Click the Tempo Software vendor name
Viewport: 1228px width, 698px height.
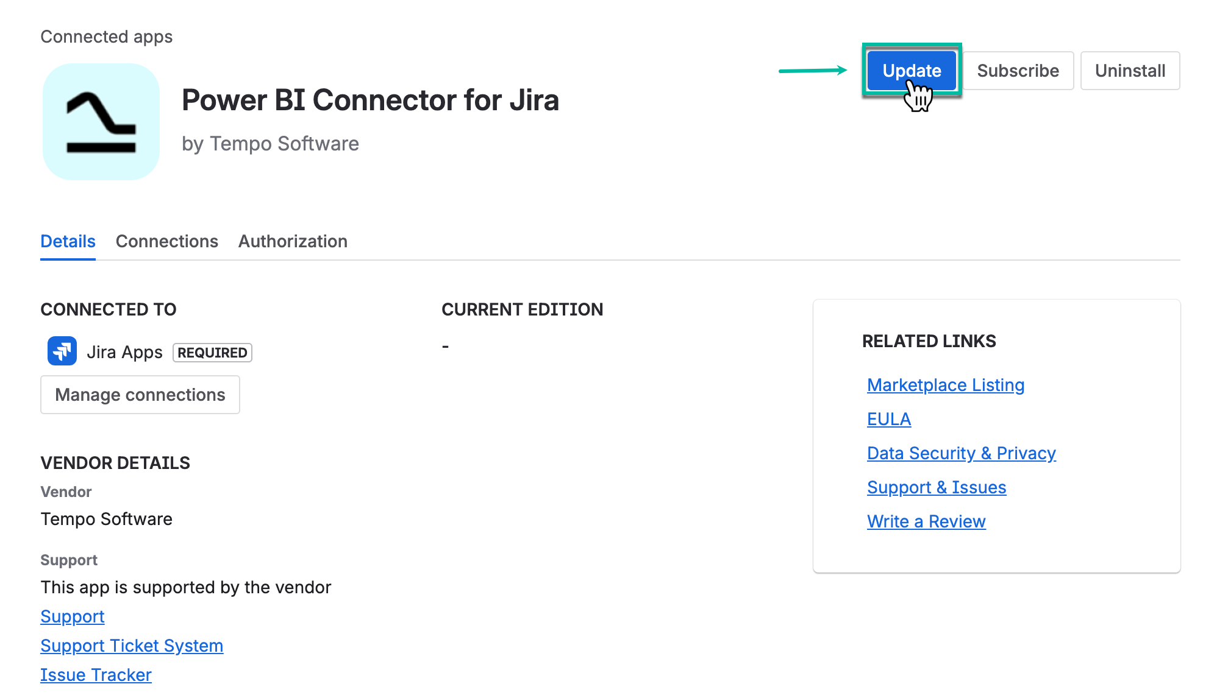click(107, 519)
